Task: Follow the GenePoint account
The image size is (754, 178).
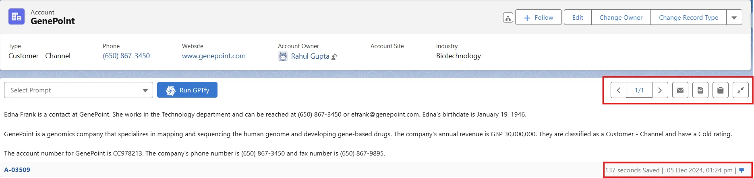Action: [x=539, y=18]
